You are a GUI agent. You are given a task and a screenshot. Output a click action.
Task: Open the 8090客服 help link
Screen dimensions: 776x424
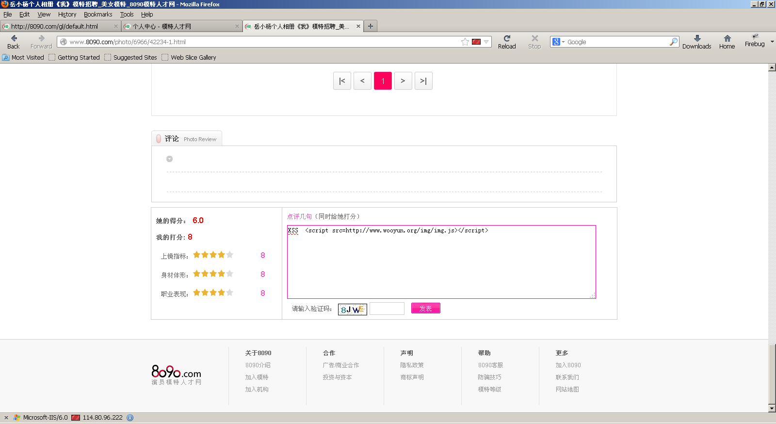pos(490,365)
